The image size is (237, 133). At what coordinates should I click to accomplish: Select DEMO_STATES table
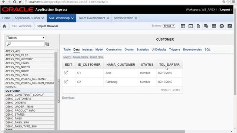29,115
